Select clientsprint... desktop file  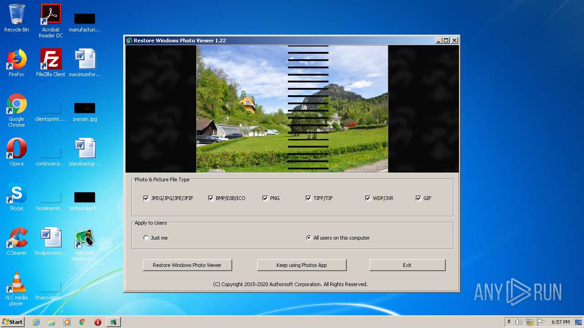pyautogui.click(x=51, y=112)
